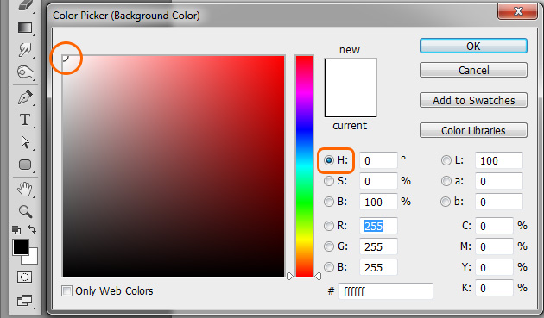The height and width of the screenshot is (318, 544).
Task: Select the B brightness radio button
Action: 329,202
